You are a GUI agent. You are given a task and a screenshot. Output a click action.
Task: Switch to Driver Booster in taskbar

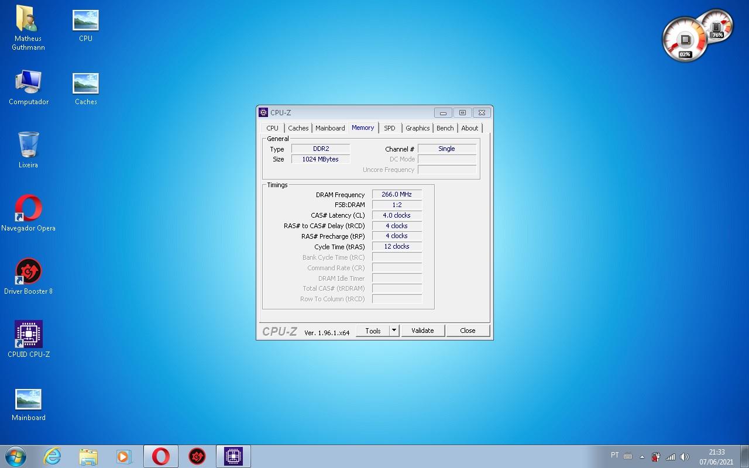click(x=197, y=456)
